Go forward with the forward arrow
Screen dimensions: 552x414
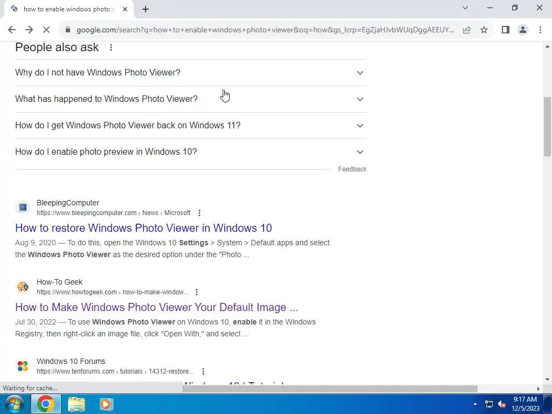29,30
